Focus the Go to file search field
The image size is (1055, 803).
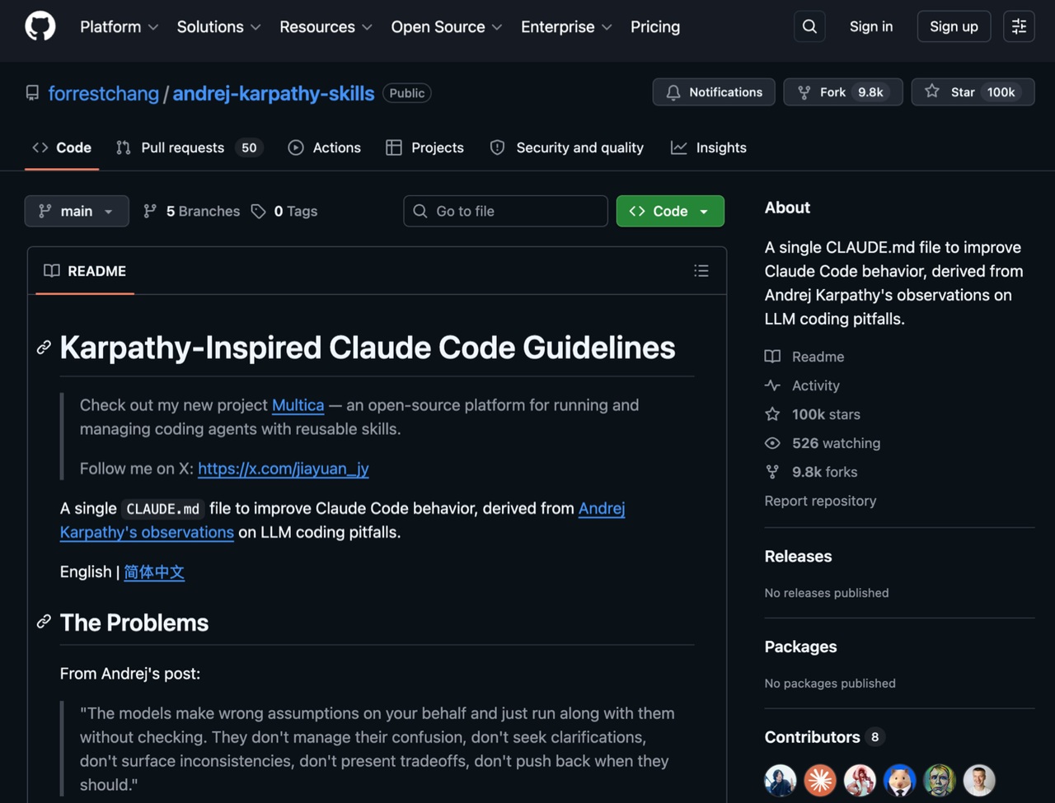coord(505,211)
